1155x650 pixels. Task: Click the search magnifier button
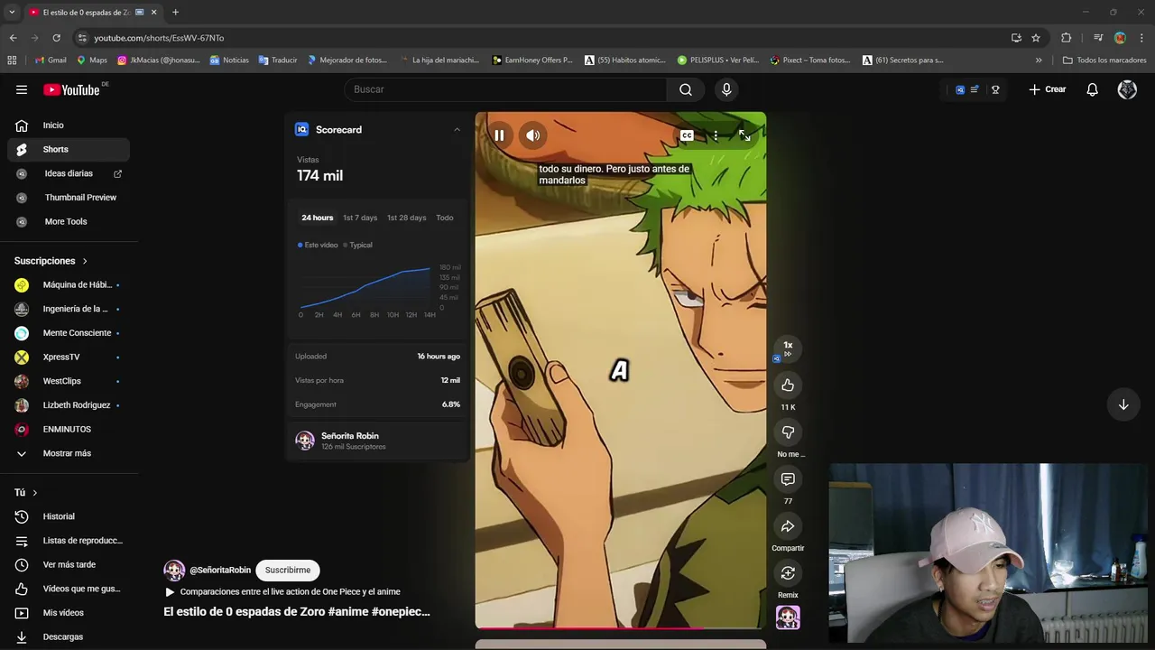tap(686, 89)
